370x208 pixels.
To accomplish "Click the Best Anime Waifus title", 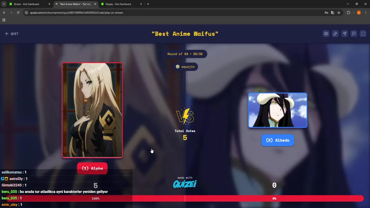I will tap(185, 34).
